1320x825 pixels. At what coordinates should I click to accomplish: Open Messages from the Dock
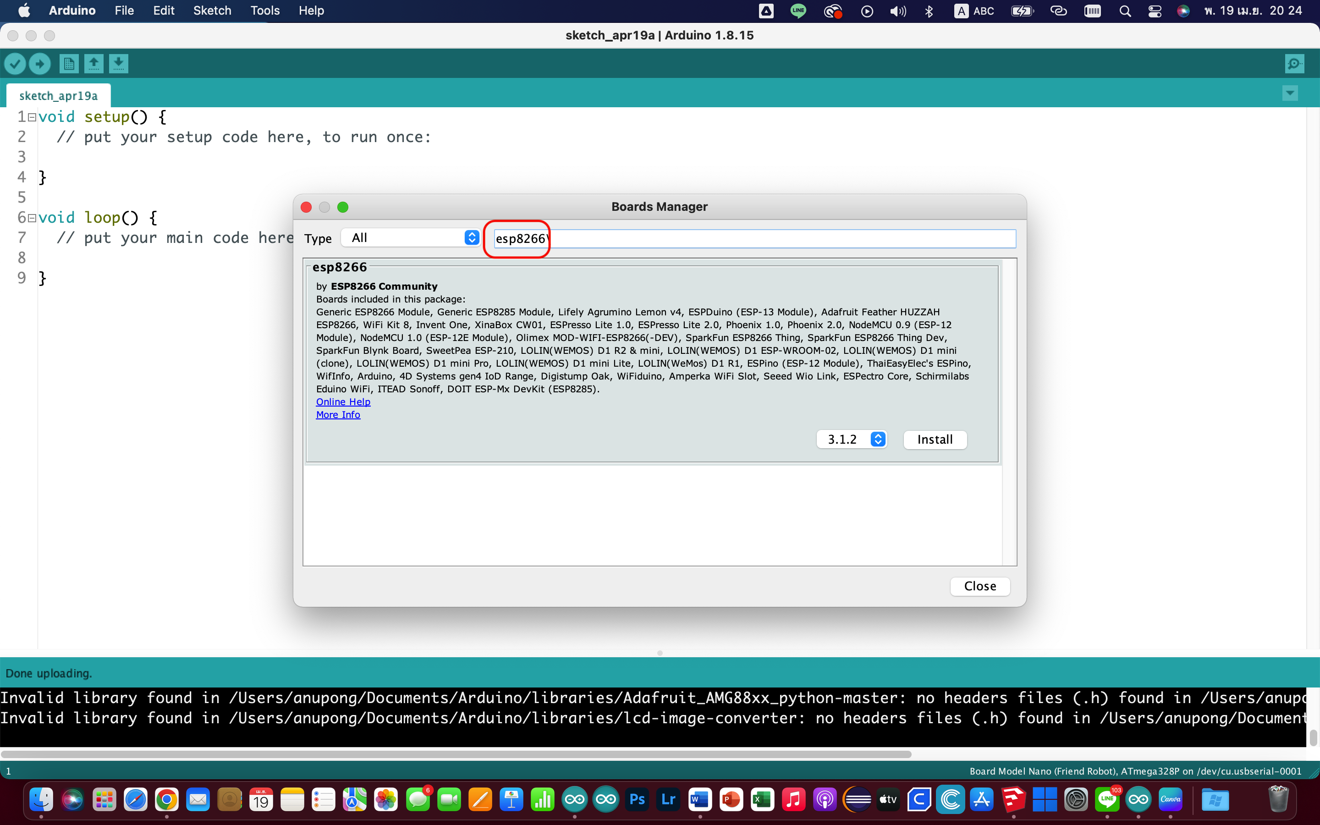pos(418,800)
